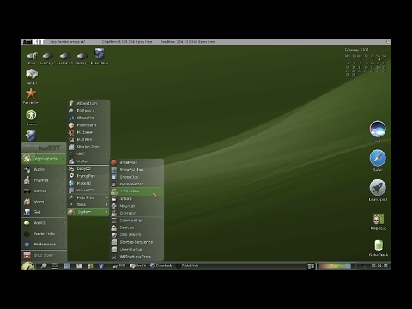Open User-Startup from System menu
412x309 pixels.
(x=136, y=250)
